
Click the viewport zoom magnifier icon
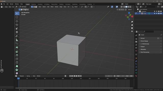point(132,22)
